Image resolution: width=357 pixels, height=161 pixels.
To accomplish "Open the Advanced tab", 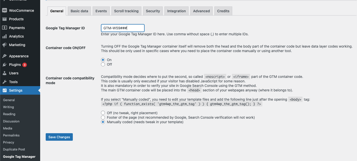I will [x=201, y=11].
